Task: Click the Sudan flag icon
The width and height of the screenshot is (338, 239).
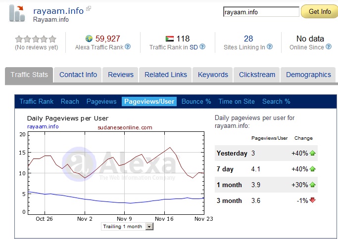Action: pyautogui.click(x=170, y=39)
